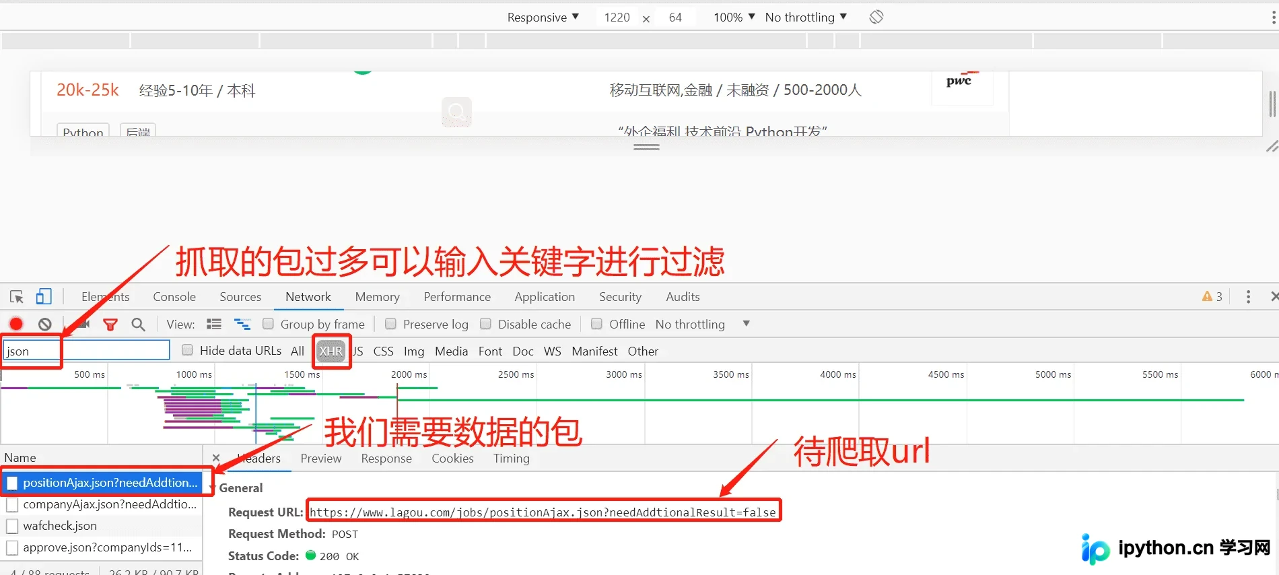The image size is (1279, 575).
Task: Select the All type filter
Action: [298, 351]
